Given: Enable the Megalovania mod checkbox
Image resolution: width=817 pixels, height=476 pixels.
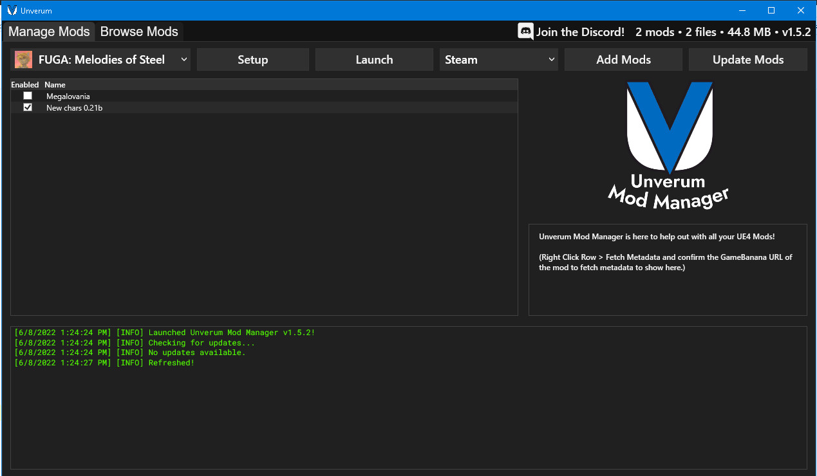Looking at the screenshot, I should click(x=28, y=96).
